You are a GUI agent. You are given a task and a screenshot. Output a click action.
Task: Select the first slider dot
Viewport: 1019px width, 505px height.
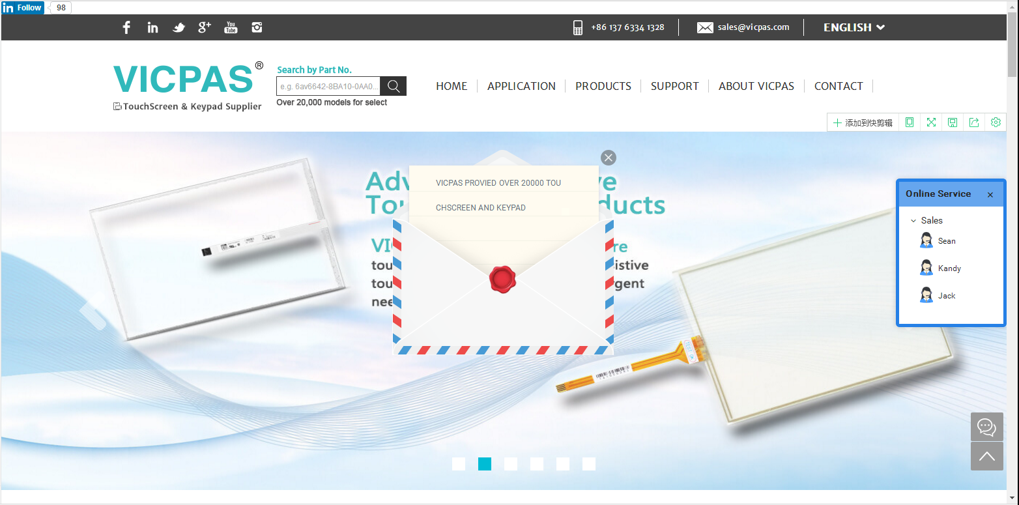pyautogui.click(x=459, y=464)
